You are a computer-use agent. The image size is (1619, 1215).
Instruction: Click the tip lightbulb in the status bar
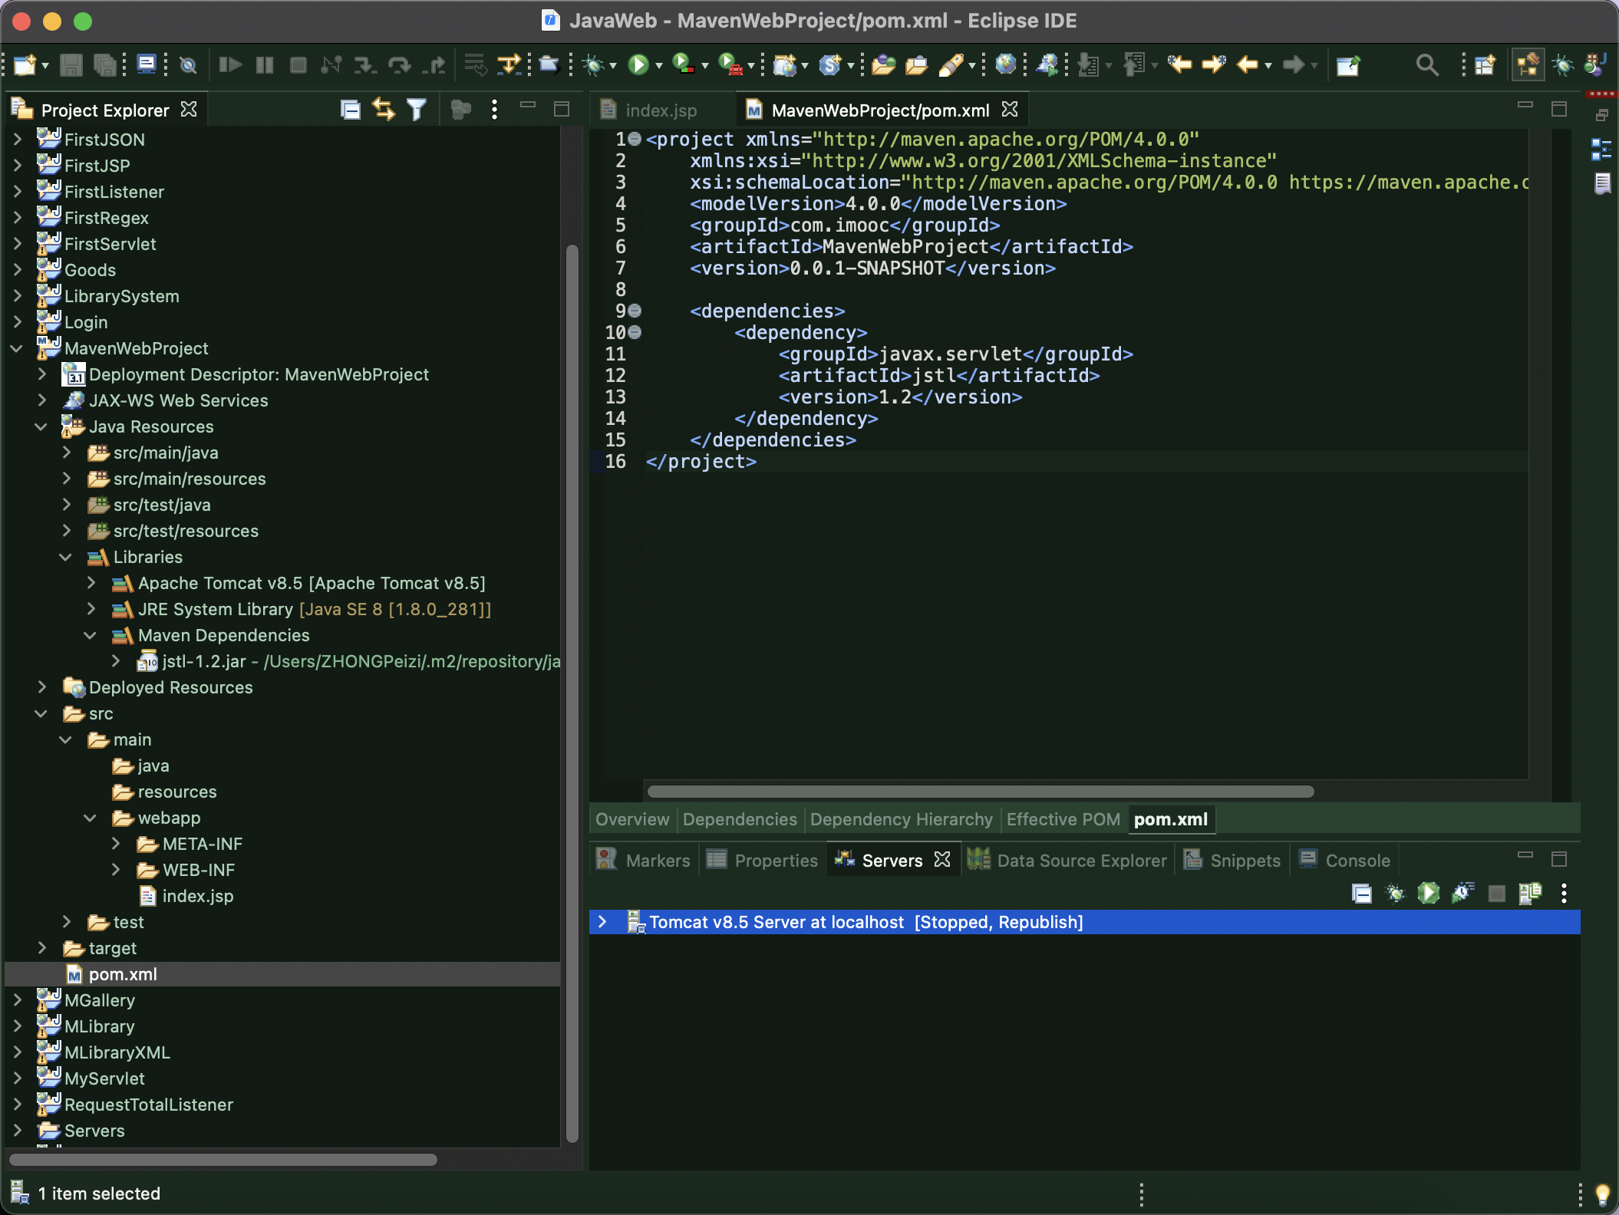coord(1602,1194)
